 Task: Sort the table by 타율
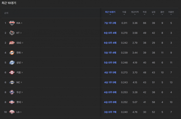coord(124,13)
